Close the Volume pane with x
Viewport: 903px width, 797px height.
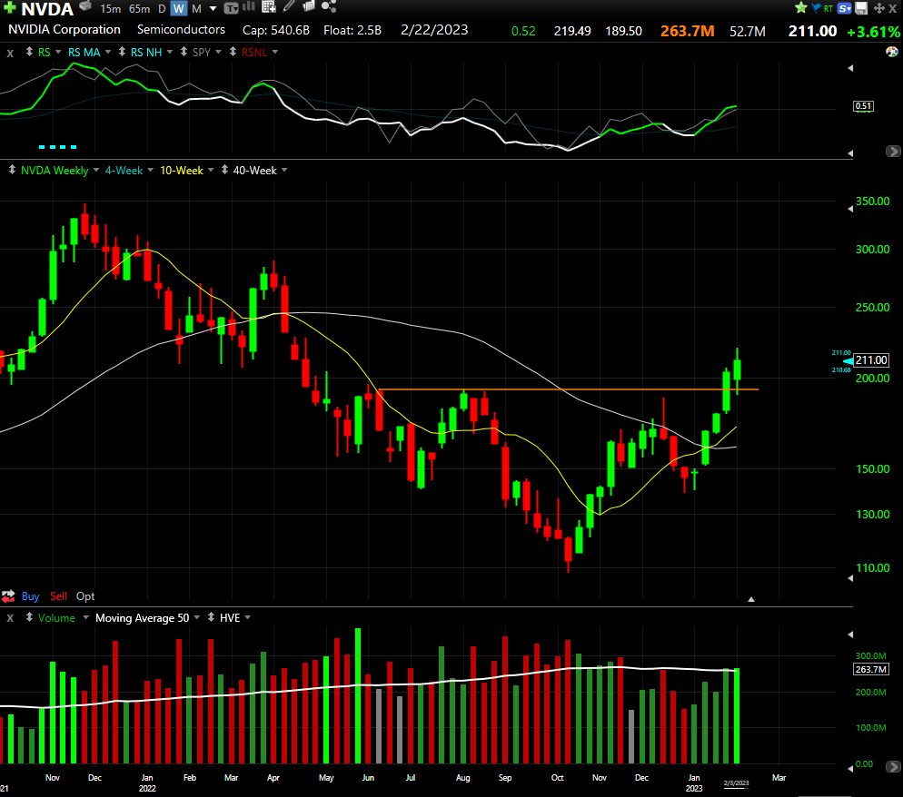[x=10, y=618]
